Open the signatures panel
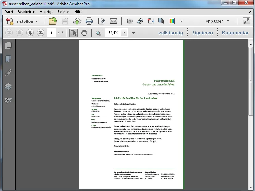Image resolution: width=255 pixels, height=191 pixels. coord(8,100)
